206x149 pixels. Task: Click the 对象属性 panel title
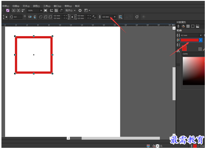click(181, 22)
